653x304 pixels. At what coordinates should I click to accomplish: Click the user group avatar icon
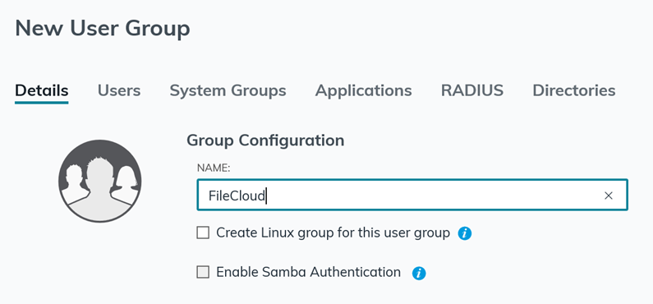pyautogui.click(x=100, y=181)
